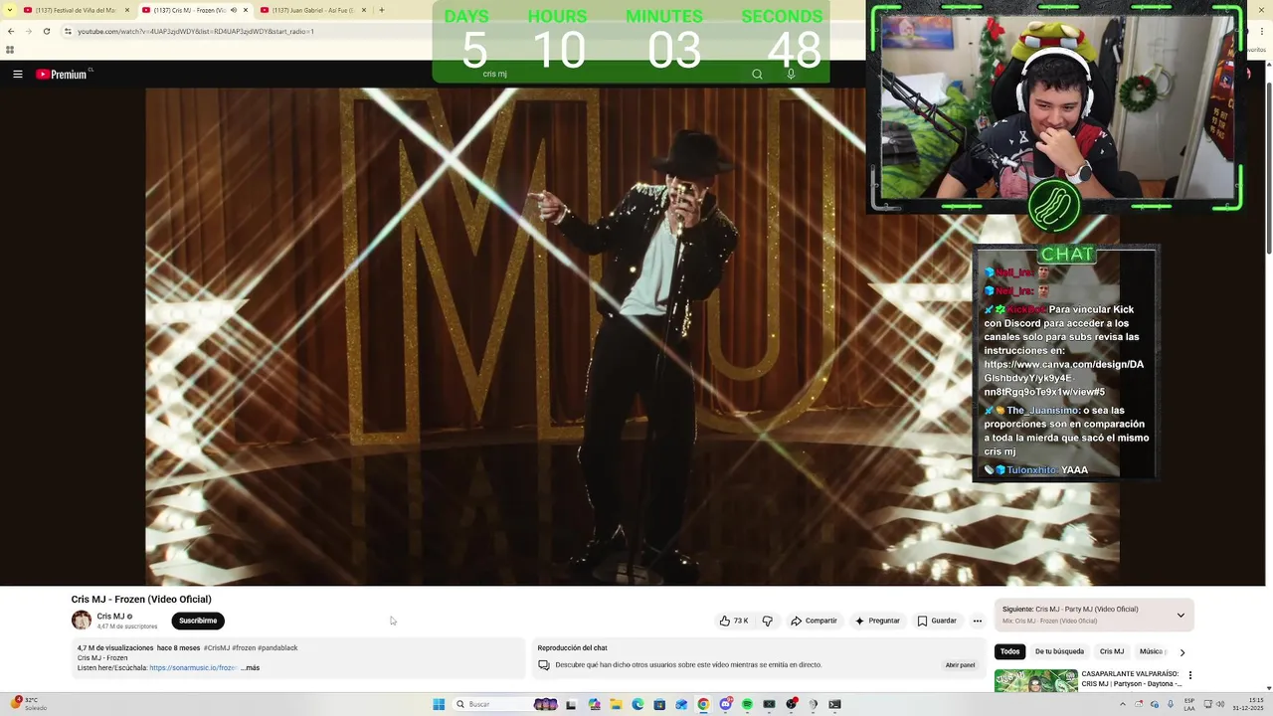Save video with Guardar button
The height and width of the screenshot is (716, 1273).
[x=937, y=621]
